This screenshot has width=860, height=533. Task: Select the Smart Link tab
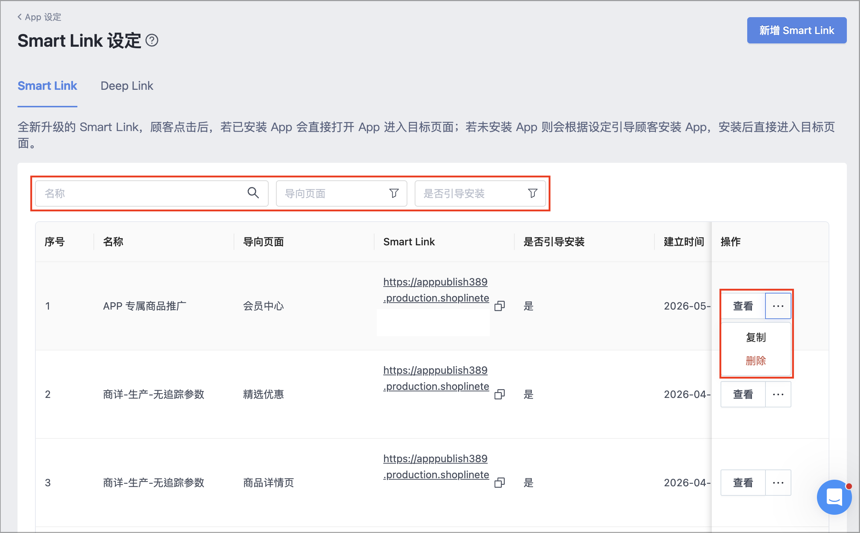[47, 86]
